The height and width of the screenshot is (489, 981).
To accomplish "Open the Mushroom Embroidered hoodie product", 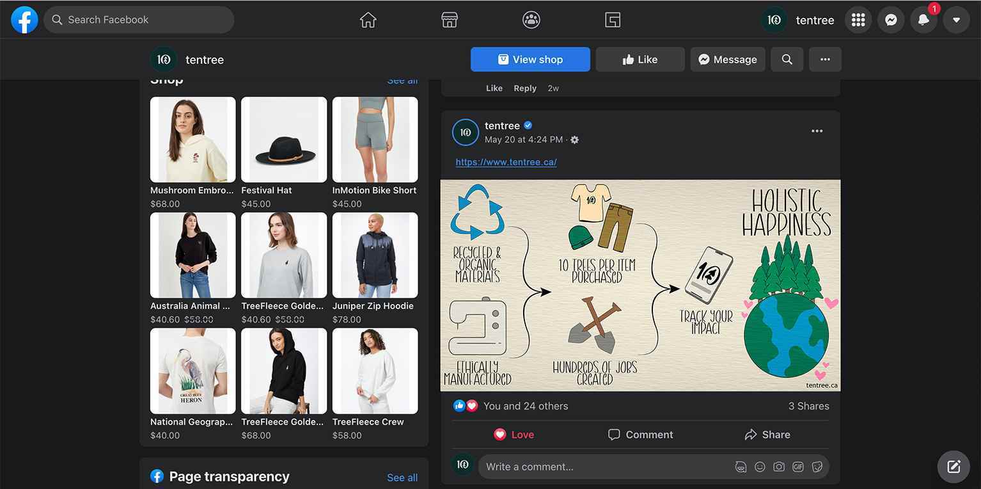I will [192, 140].
